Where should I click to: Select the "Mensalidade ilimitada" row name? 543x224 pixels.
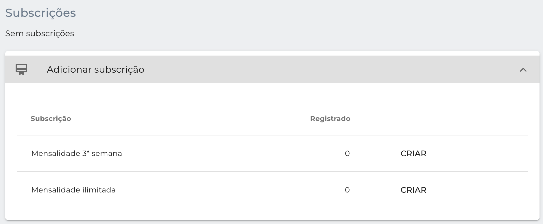click(73, 190)
